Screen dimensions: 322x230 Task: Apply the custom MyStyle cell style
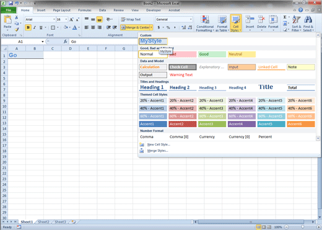pos(153,41)
